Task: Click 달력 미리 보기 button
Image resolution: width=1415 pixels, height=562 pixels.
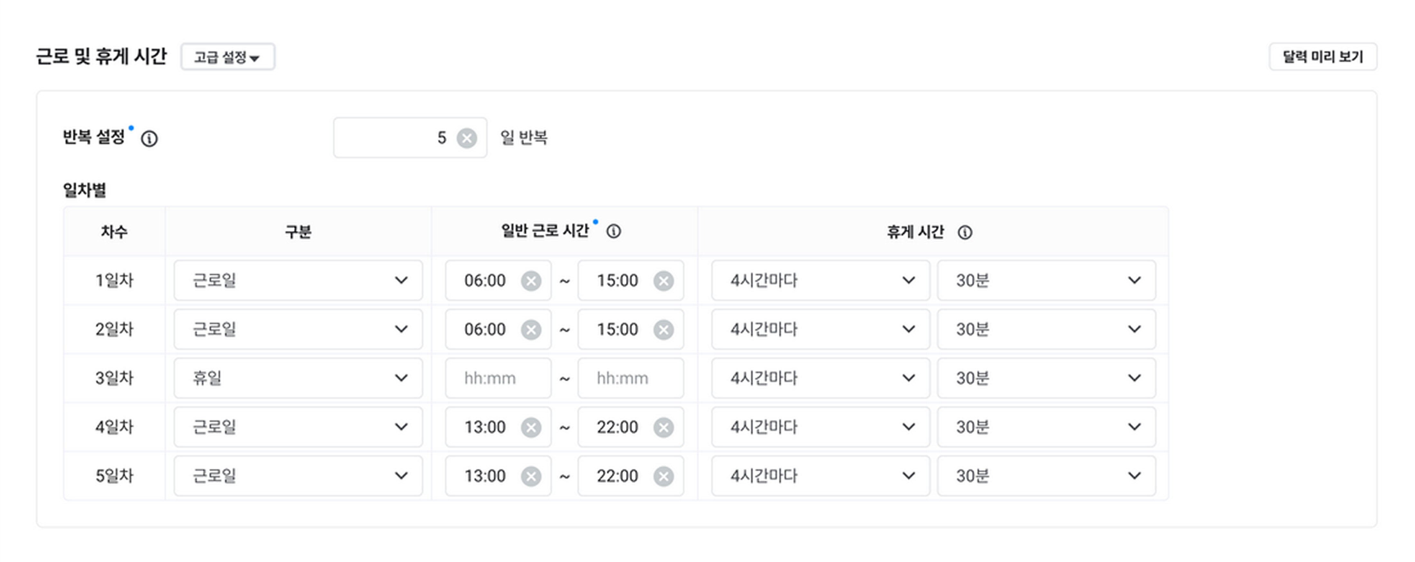Action: tap(1323, 57)
